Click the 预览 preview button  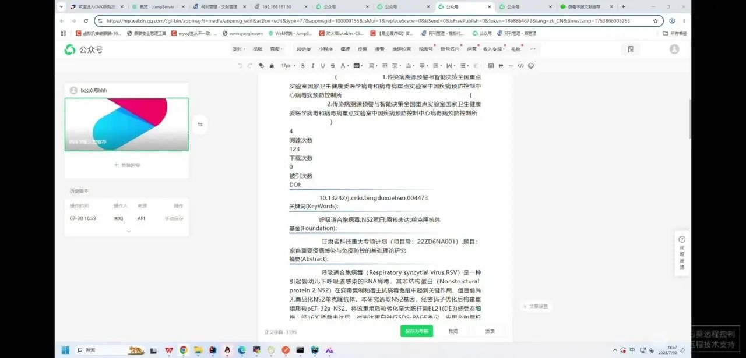453,331
